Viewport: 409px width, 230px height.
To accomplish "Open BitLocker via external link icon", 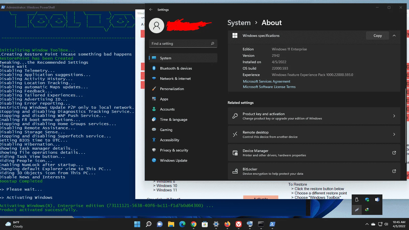I will point(394,171).
